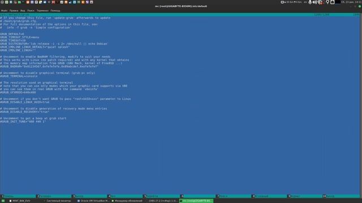Screen dimensions: 362x203
Task: Switch to OBS 27.2.3 taskbar window
Action: (162, 201)
